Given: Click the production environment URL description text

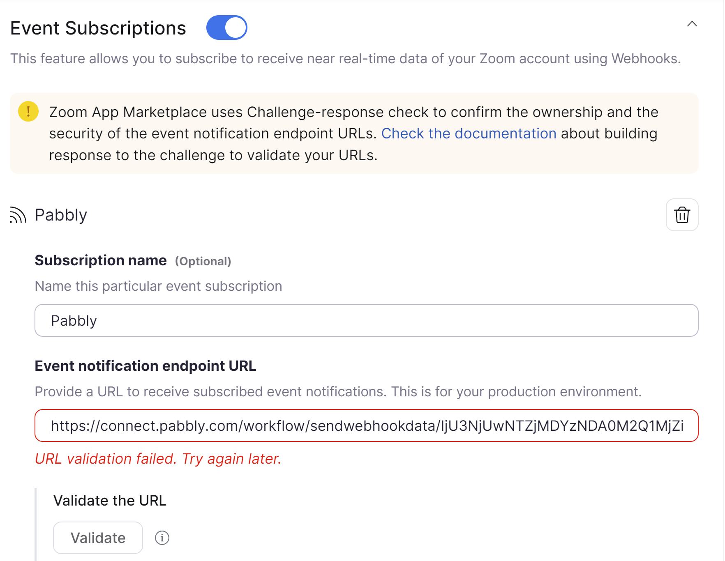Looking at the screenshot, I should point(338,392).
